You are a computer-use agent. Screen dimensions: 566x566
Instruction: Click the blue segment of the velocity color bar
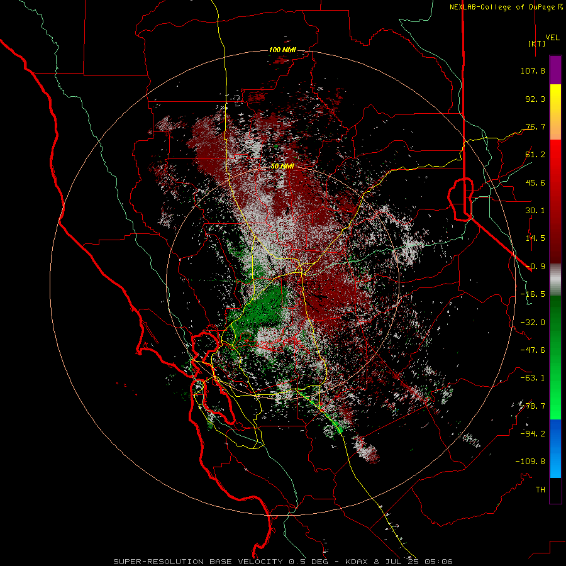(x=555, y=448)
